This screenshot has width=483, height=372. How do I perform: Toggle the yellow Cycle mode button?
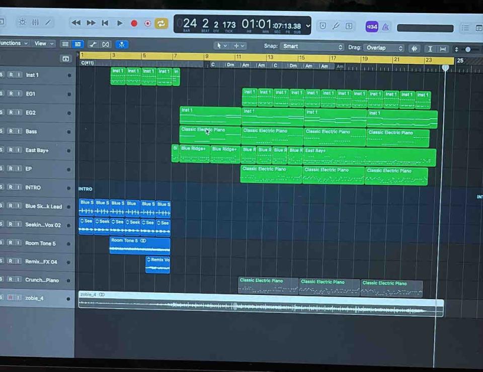coord(162,23)
